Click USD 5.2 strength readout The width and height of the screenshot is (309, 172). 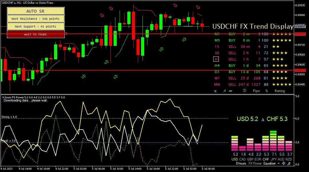click(x=247, y=119)
